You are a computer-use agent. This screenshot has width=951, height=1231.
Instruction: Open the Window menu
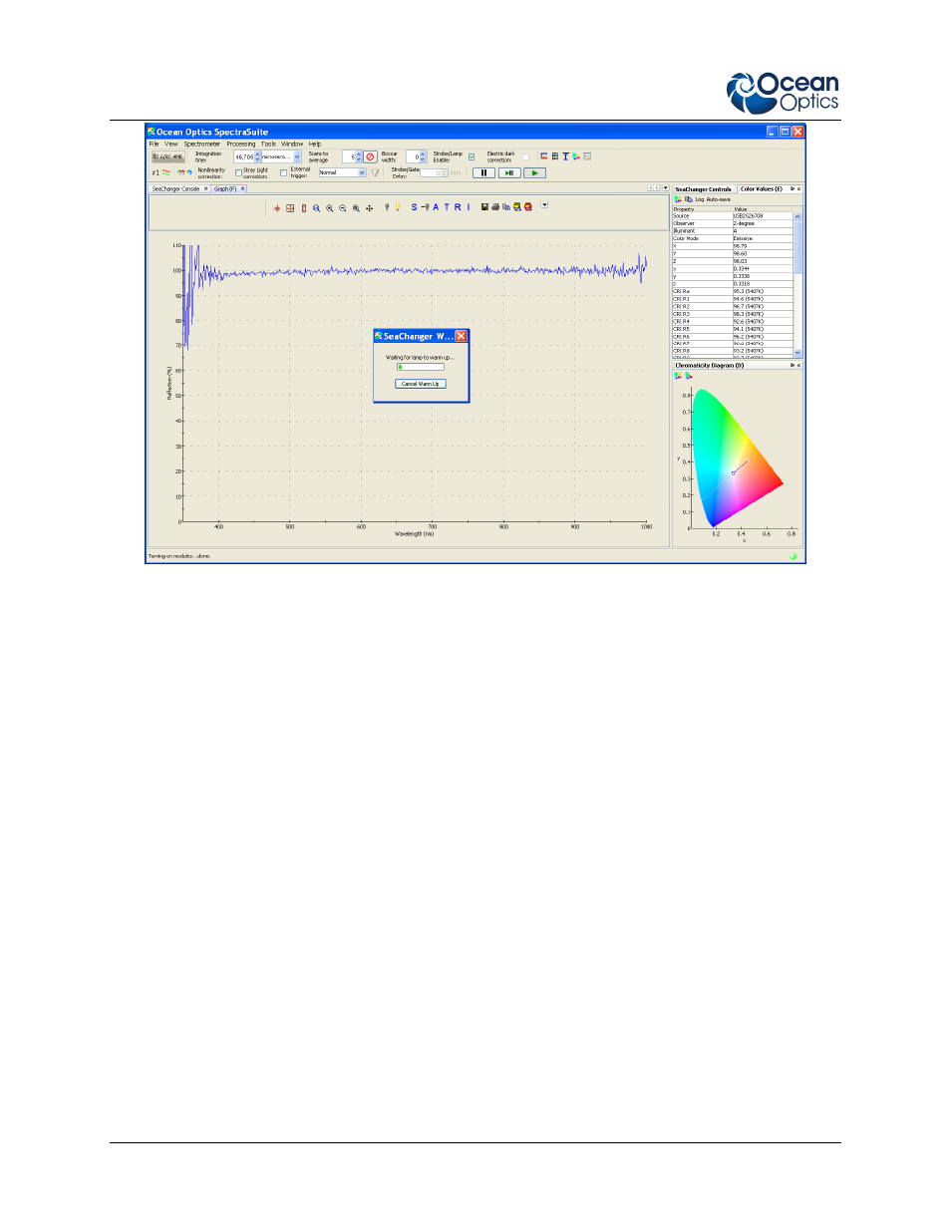point(292,144)
